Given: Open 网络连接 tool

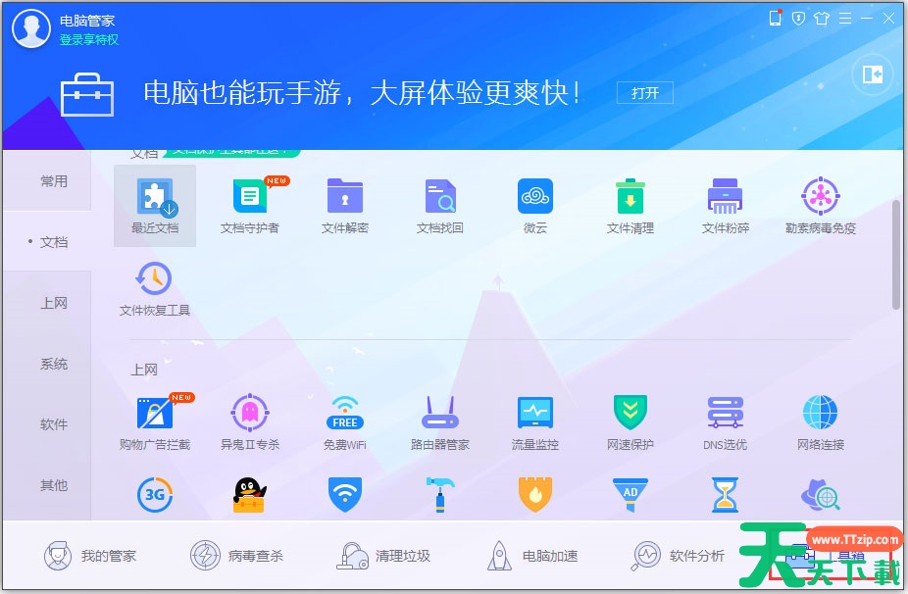Looking at the screenshot, I should pos(821,422).
